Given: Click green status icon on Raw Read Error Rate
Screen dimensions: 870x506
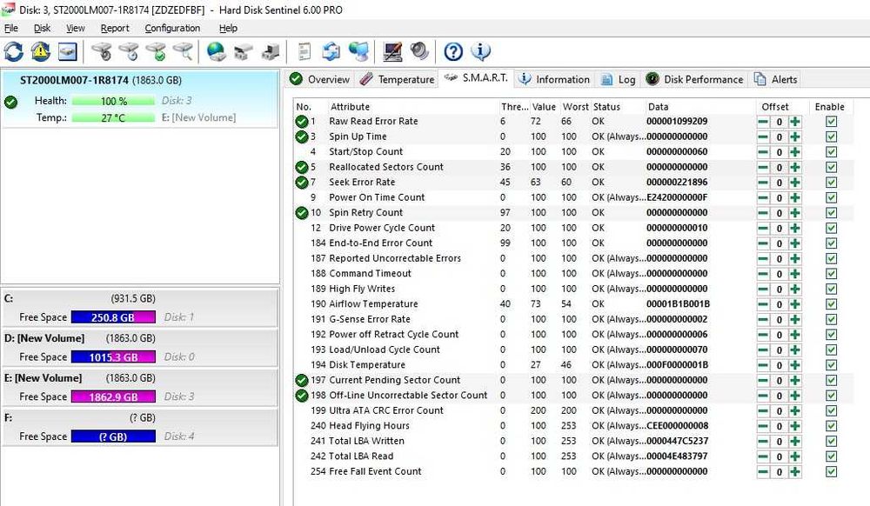Looking at the screenshot, I should coord(301,122).
